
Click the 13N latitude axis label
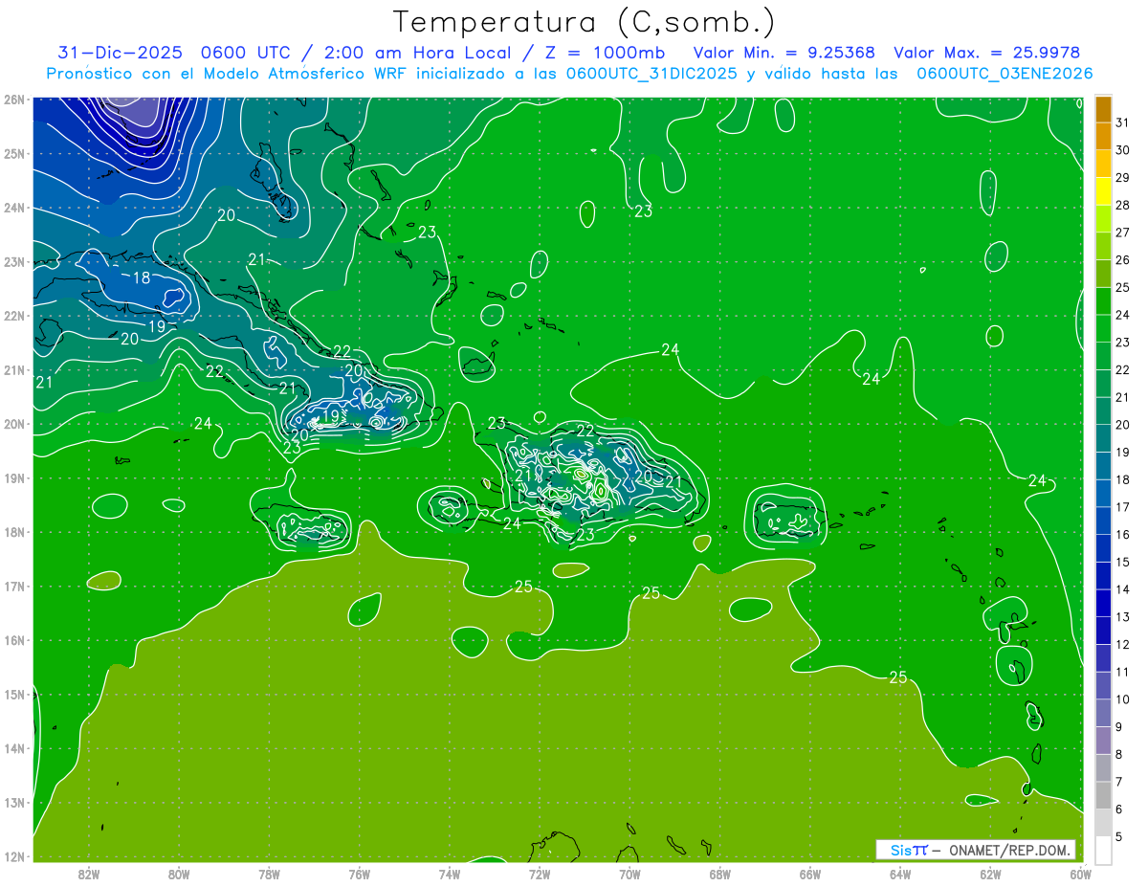pos(14,802)
